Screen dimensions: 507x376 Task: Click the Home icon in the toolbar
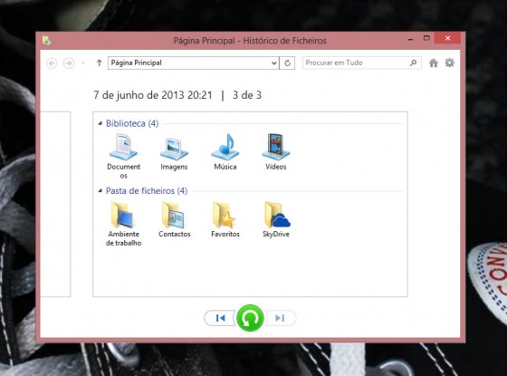pos(434,63)
